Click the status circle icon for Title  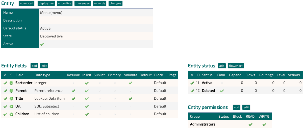(11, 99)
